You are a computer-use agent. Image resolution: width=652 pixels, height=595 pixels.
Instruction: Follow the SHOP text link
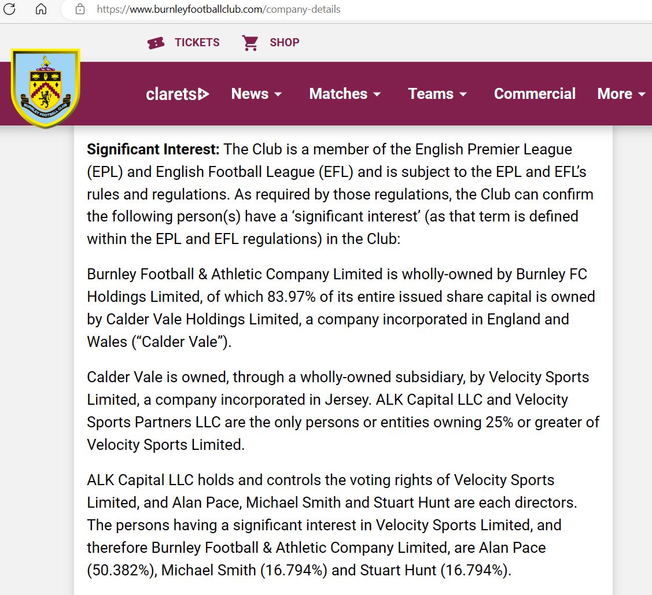pos(285,42)
